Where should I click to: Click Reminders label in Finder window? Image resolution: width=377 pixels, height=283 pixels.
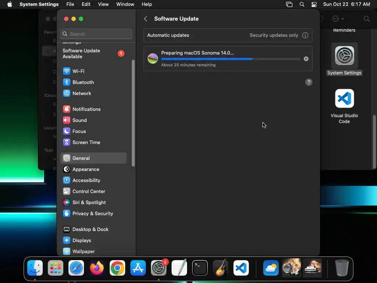click(x=344, y=30)
